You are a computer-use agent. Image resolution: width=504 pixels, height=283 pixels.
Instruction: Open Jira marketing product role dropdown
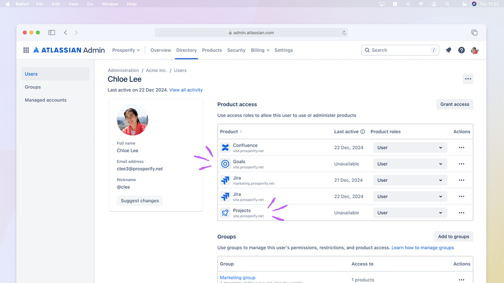click(x=410, y=180)
